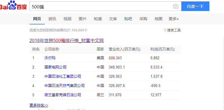Click the 排名 column header

[36, 49]
